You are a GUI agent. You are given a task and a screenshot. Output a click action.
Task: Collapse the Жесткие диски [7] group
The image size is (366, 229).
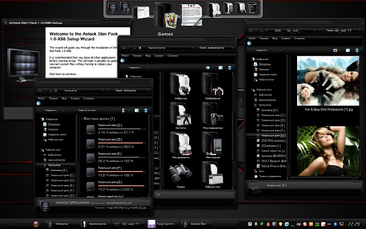click(x=82, y=118)
